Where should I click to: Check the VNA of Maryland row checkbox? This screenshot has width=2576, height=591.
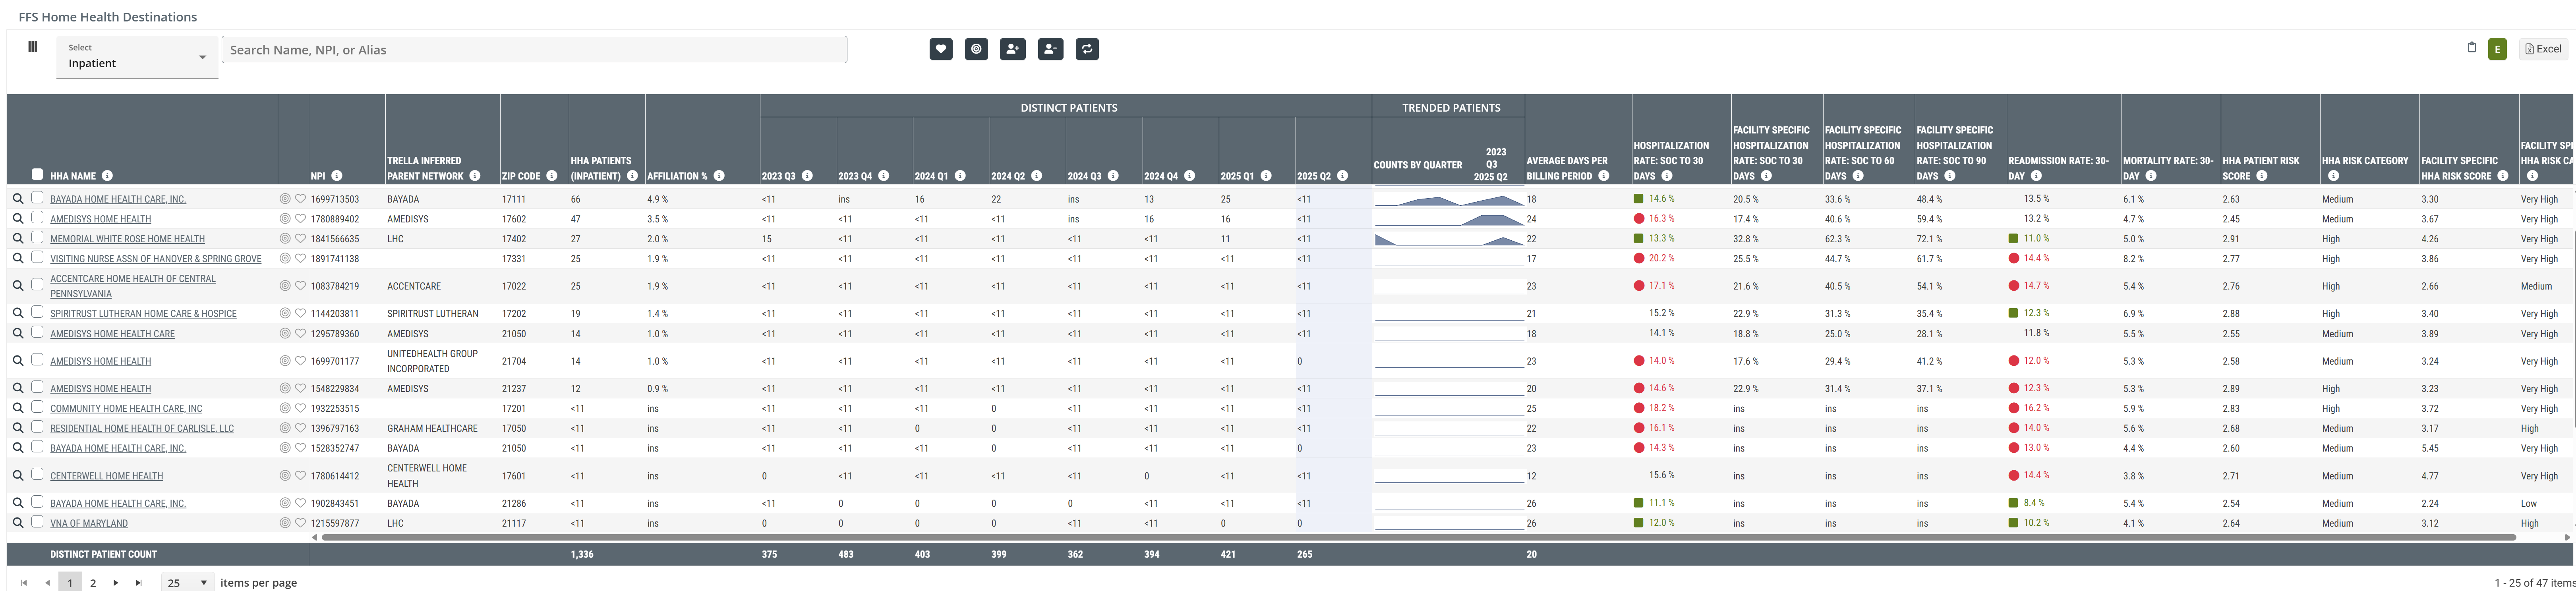pyautogui.click(x=37, y=522)
